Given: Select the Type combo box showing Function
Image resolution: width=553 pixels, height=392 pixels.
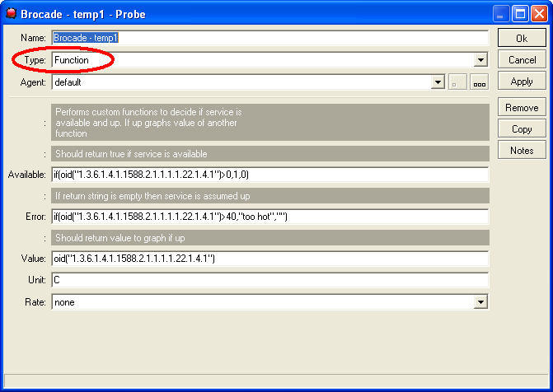Looking at the screenshot, I should [x=270, y=60].
